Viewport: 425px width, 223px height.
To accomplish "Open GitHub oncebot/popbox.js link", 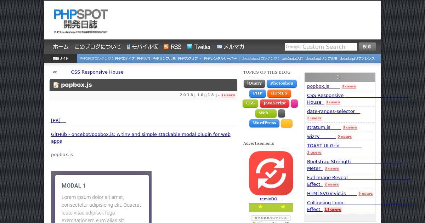I will click(141, 138).
